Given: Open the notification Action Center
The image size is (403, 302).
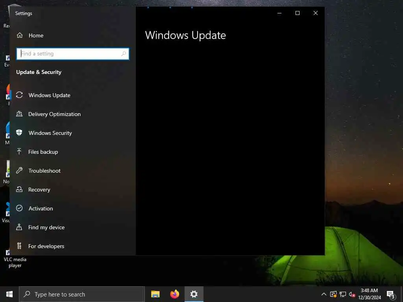Looking at the screenshot, I should pyautogui.click(x=391, y=294).
